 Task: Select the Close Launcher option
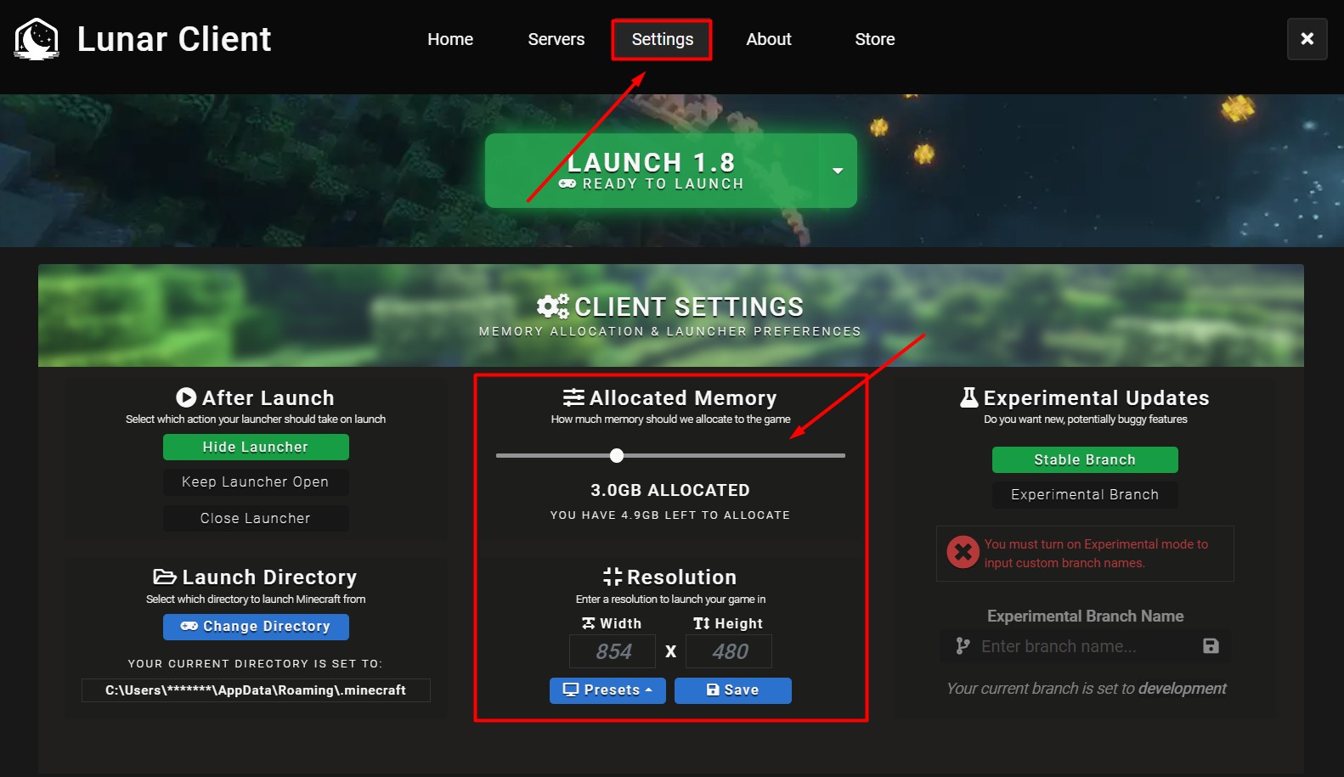pos(256,518)
